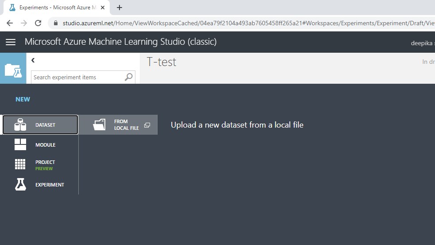
Task: Click the popup window icon beside LOCAL FILE
Action: click(147, 125)
